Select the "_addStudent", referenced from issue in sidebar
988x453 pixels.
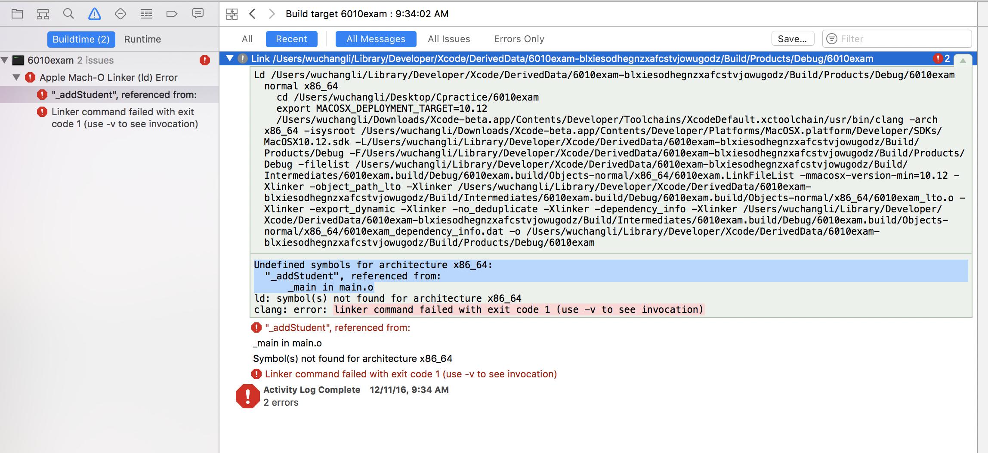point(109,95)
